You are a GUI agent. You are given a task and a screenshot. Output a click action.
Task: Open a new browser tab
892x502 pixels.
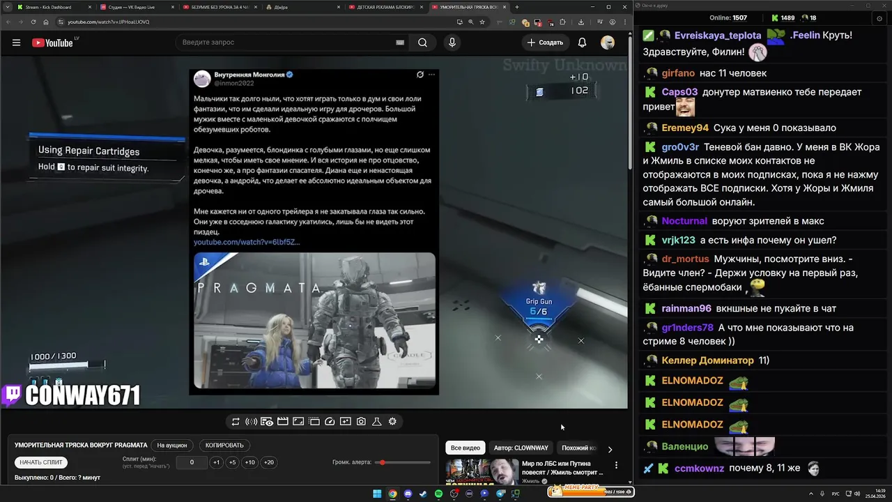pyautogui.click(x=516, y=7)
